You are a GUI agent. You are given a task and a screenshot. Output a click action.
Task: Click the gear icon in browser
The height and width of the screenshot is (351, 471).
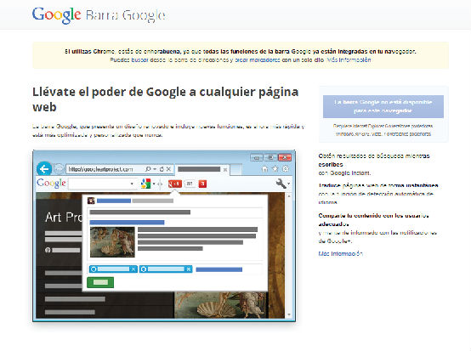pyautogui.click(x=286, y=169)
